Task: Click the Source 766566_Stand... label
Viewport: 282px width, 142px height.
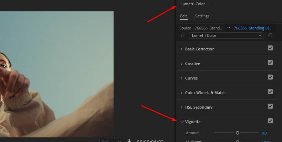Action: tap(200, 28)
